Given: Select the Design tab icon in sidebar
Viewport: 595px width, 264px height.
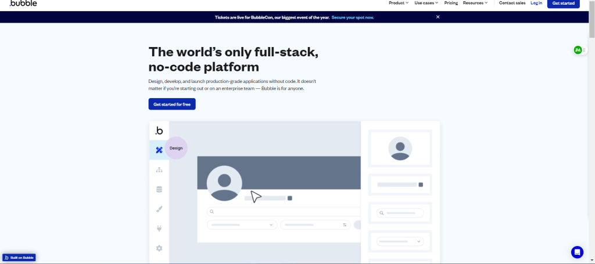Looking at the screenshot, I should tap(159, 150).
